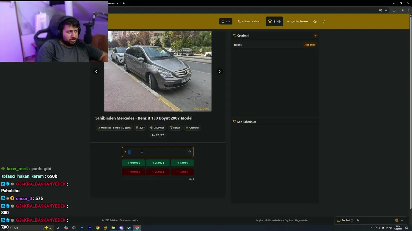Open Premiere Pro from the taskbar

pyautogui.click(x=90, y=228)
